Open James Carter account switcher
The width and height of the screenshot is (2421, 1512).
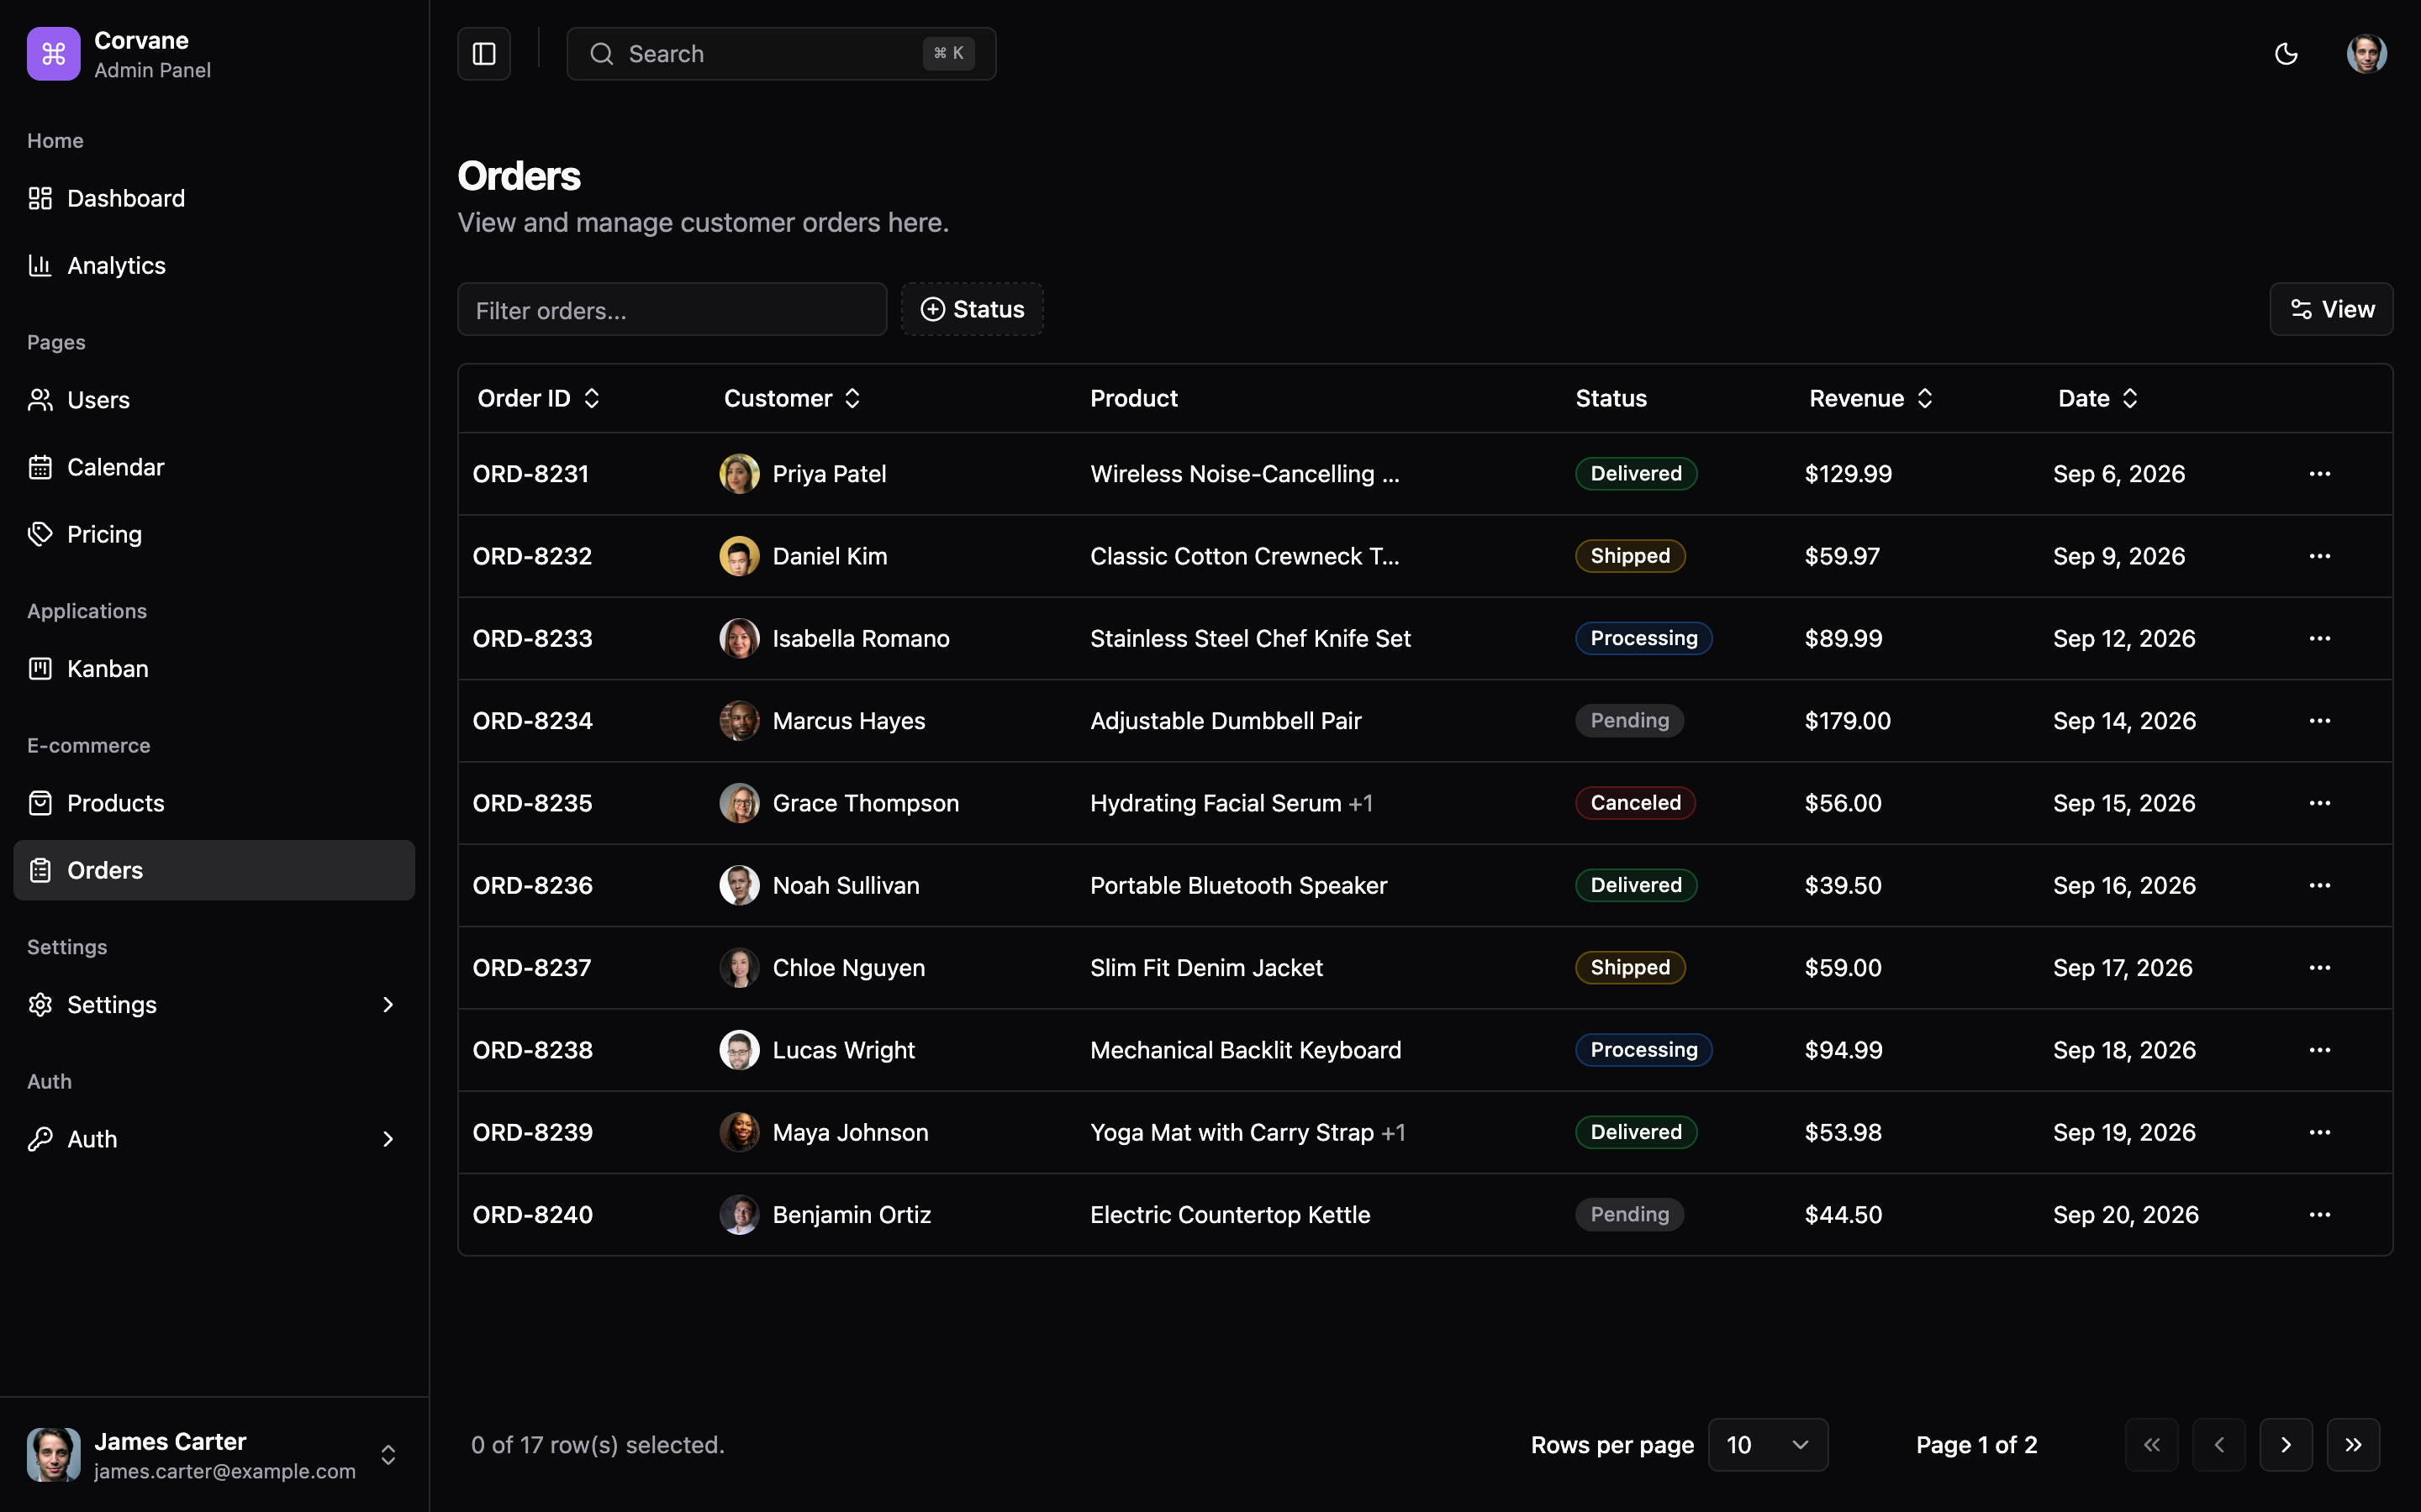[214, 1455]
